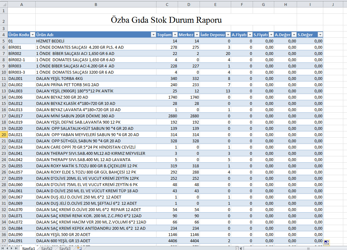Screen dimensions: 347x250
Task: Select cell 'HİZMET BEDELİ'
Action: point(96,41)
